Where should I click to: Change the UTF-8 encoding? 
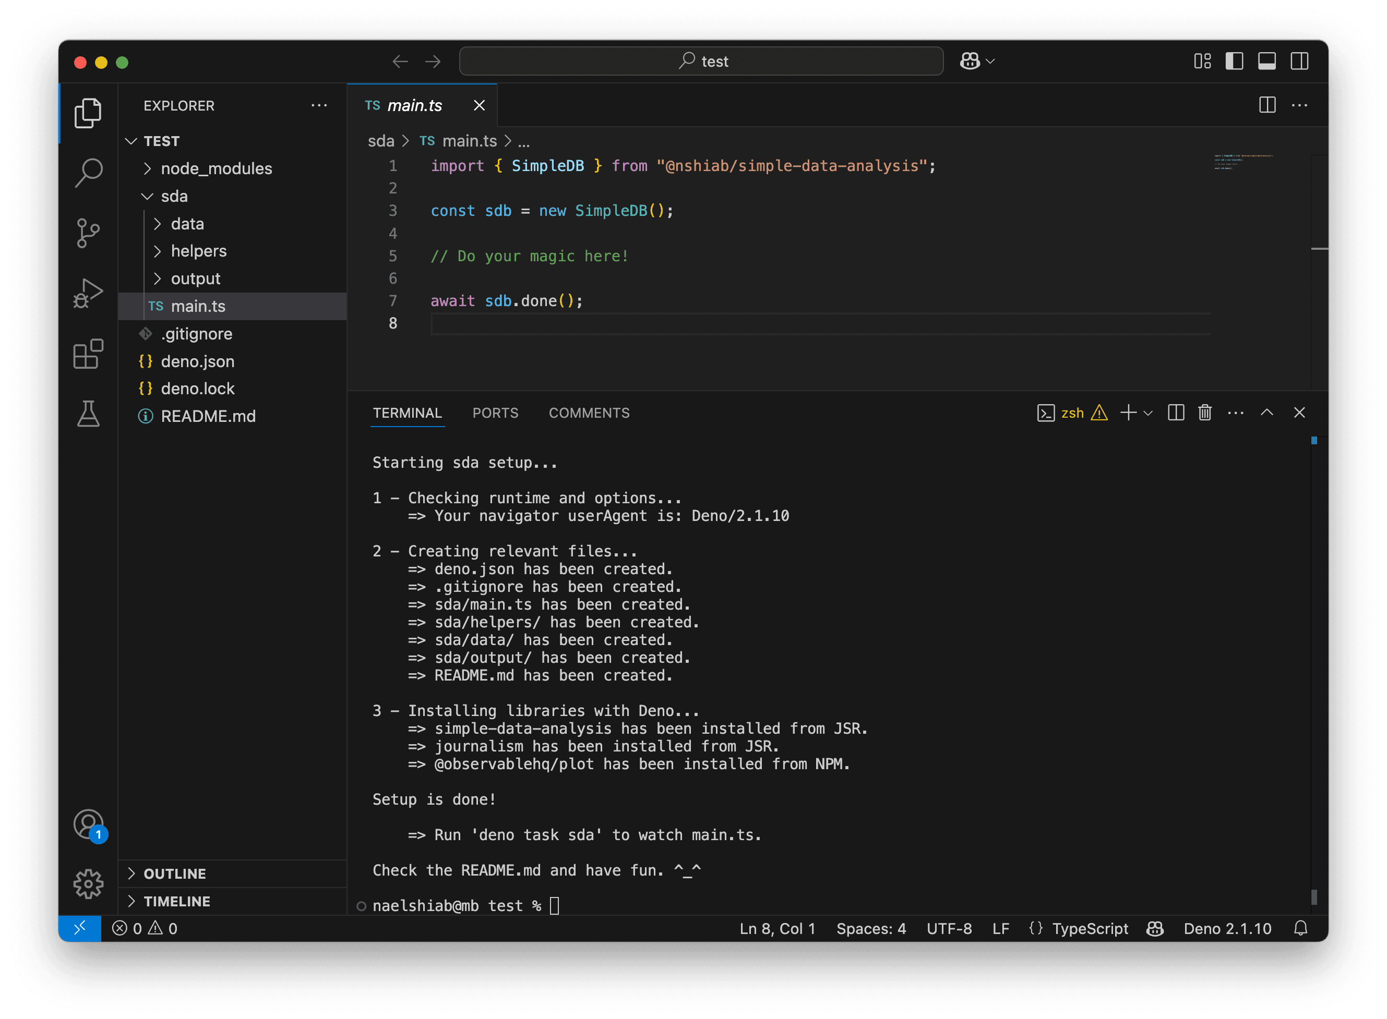949,928
